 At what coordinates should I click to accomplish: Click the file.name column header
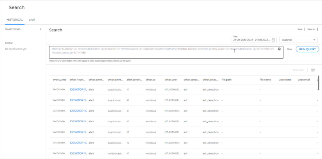click(265, 79)
